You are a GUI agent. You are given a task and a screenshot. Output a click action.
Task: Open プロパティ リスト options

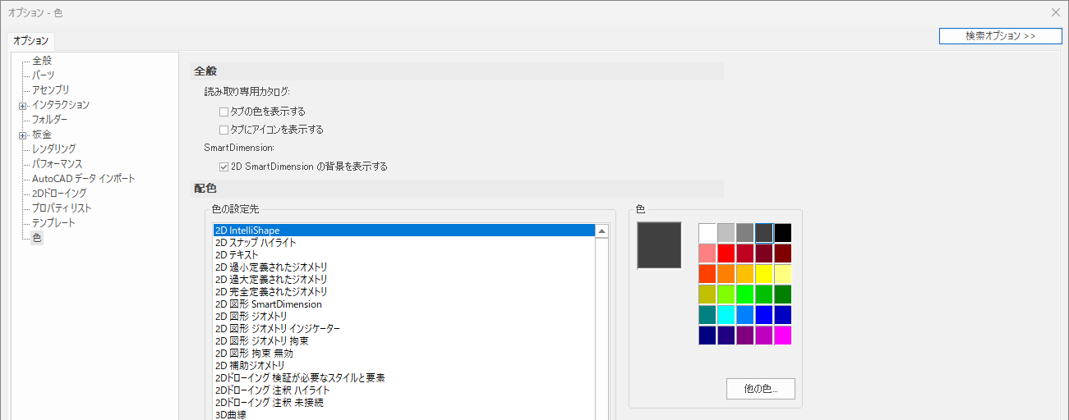click(x=62, y=208)
